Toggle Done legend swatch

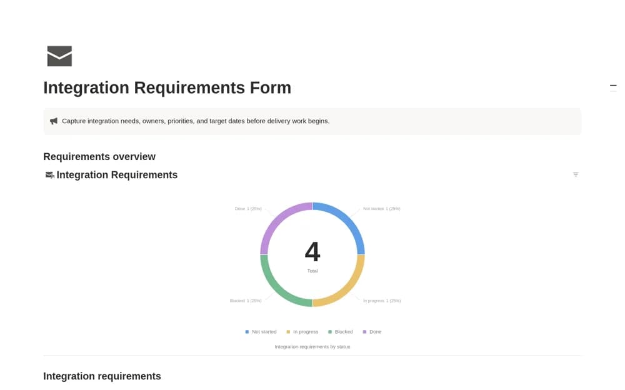(x=364, y=332)
